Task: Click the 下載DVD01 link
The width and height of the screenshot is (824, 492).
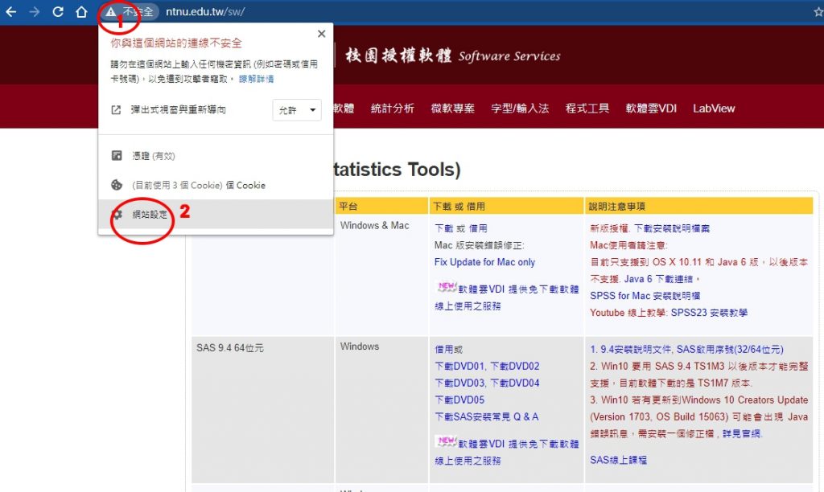Action: pos(460,366)
